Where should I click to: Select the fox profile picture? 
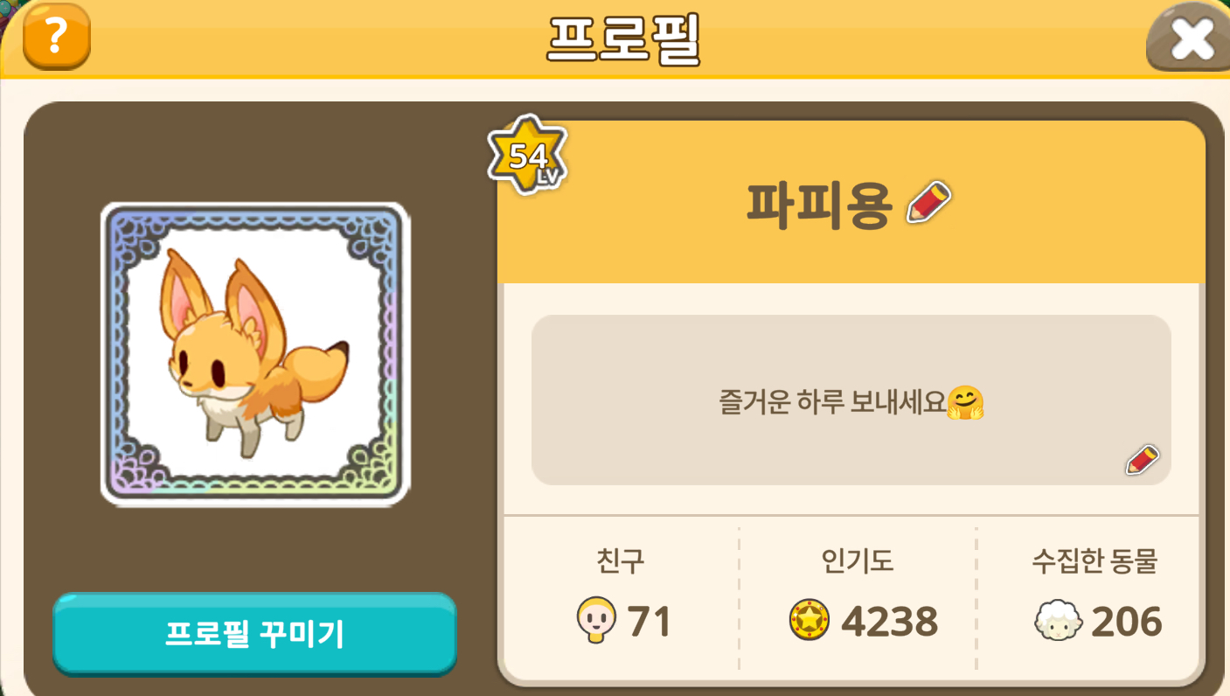point(255,354)
